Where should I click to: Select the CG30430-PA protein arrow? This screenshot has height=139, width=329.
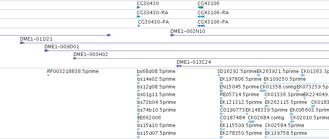click(139, 26)
